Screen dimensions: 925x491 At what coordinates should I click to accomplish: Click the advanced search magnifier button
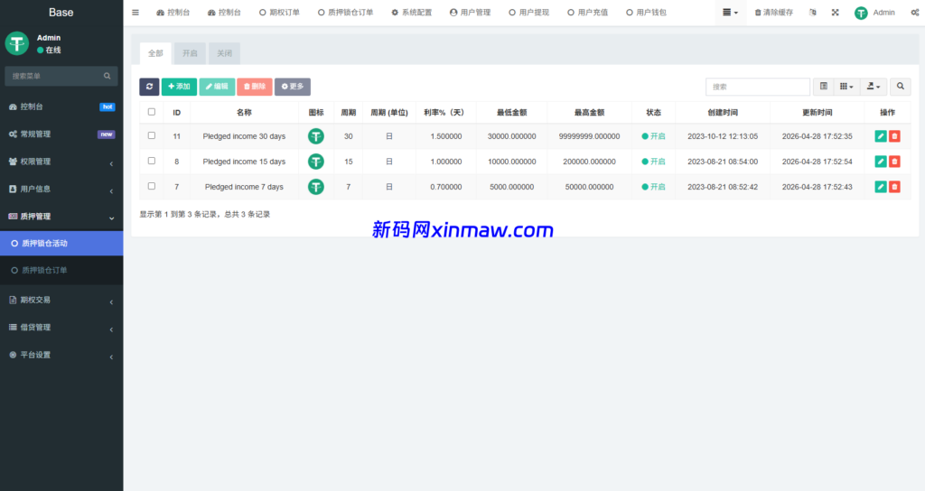[x=901, y=87]
